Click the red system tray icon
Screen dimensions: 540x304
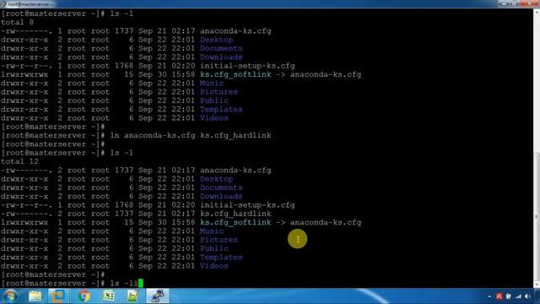tap(499, 296)
